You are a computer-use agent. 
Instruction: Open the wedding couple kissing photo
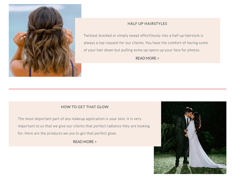pos(190,138)
